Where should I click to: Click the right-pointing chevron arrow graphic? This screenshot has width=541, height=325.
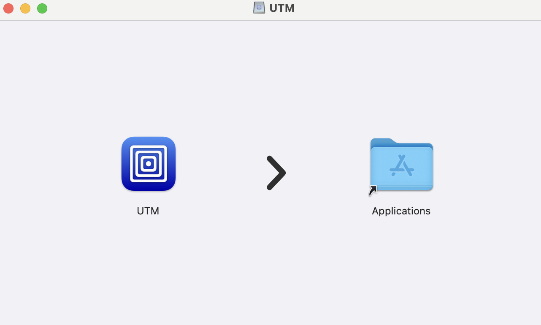(276, 173)
